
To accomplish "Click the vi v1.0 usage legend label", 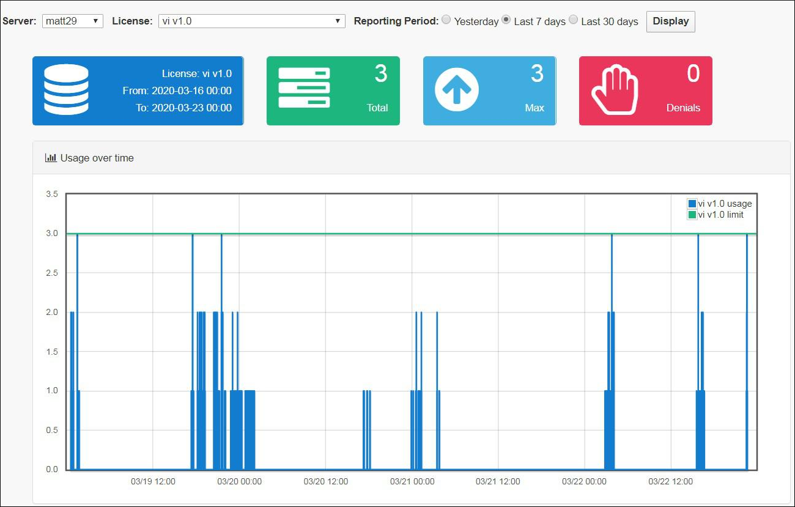I will click(x=725, y=203).
